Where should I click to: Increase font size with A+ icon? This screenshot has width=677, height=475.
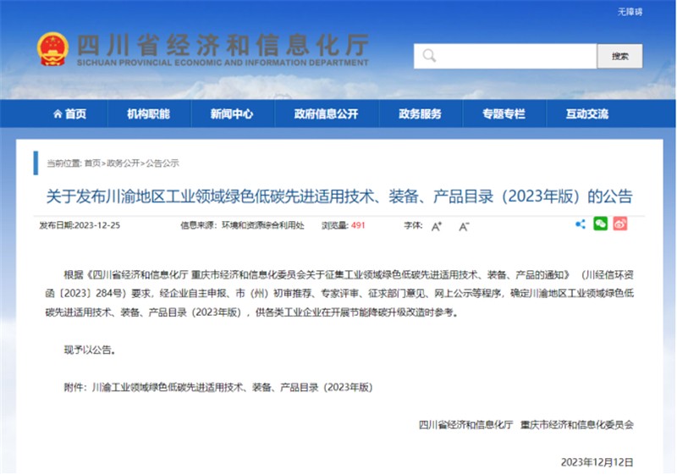click(437, 226)
